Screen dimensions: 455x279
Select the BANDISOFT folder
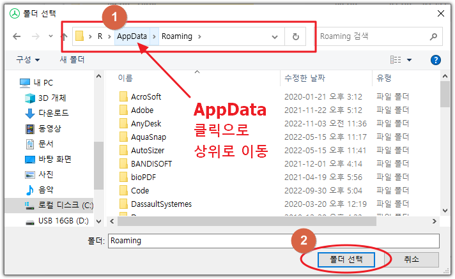(x=146, y=164)
